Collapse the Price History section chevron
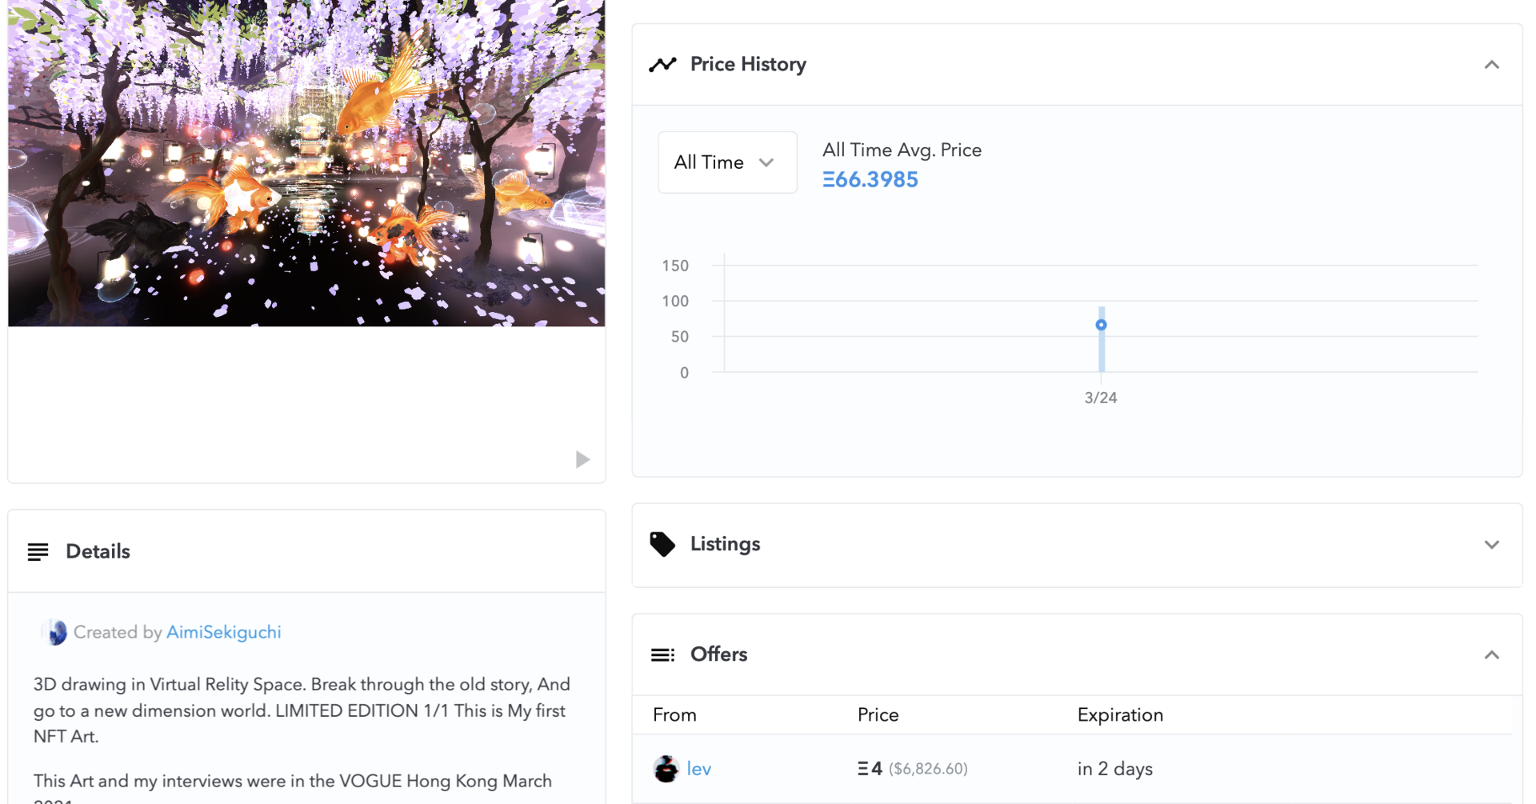 click(1491, 65)
